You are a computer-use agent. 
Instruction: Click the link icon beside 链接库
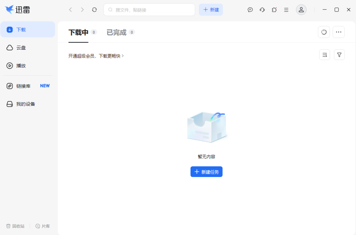point(9,86)
